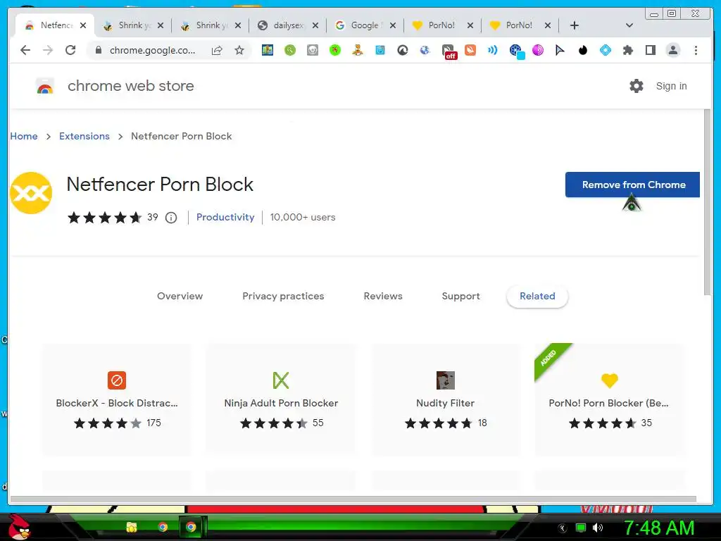Close the Google tab
The image size is (721, 541).
tap(393, 25)
